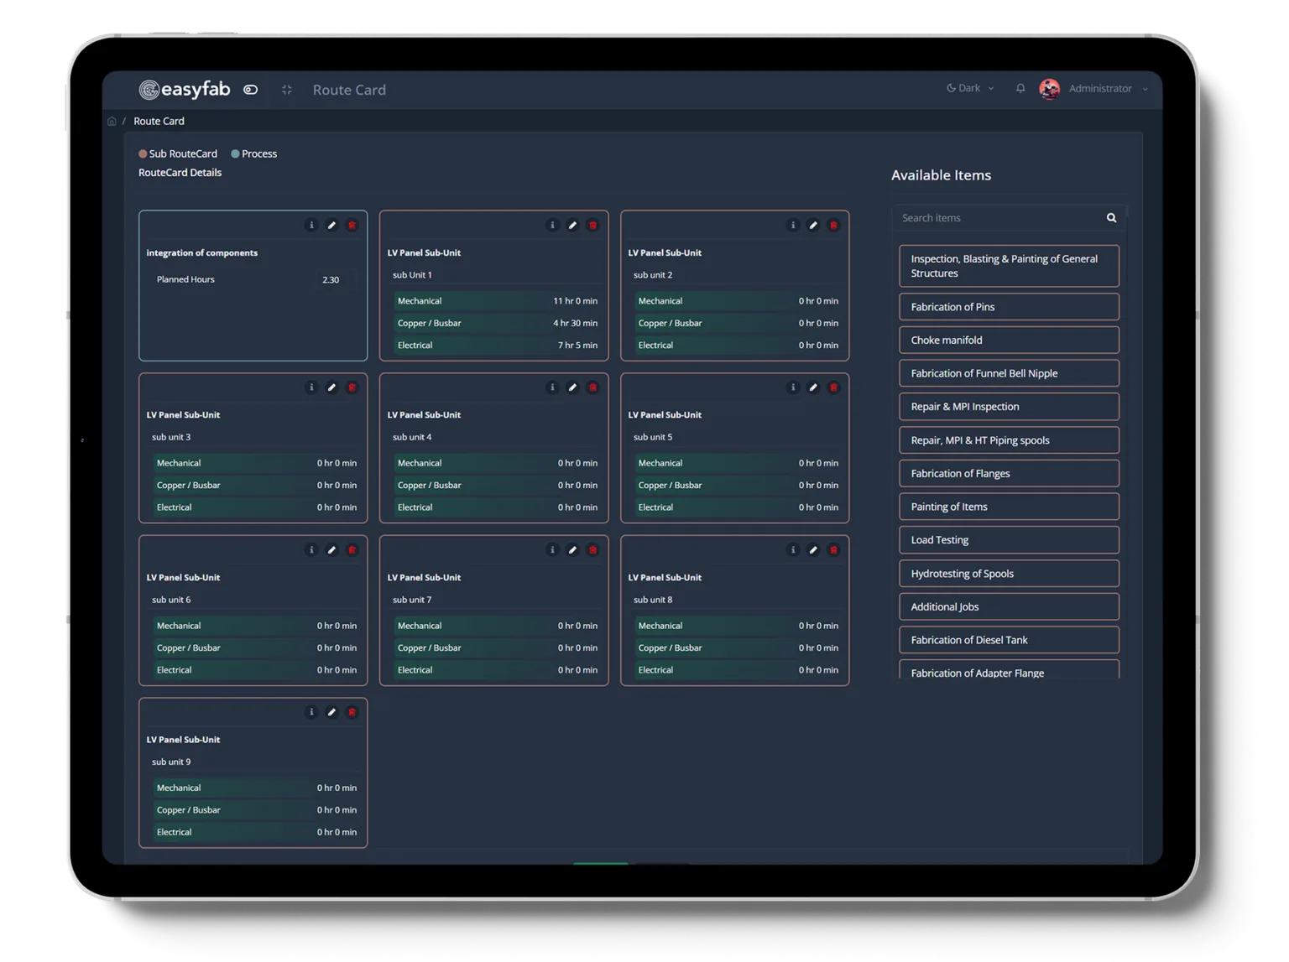Select Repair & MPI Inspection item

point(1009,407)
